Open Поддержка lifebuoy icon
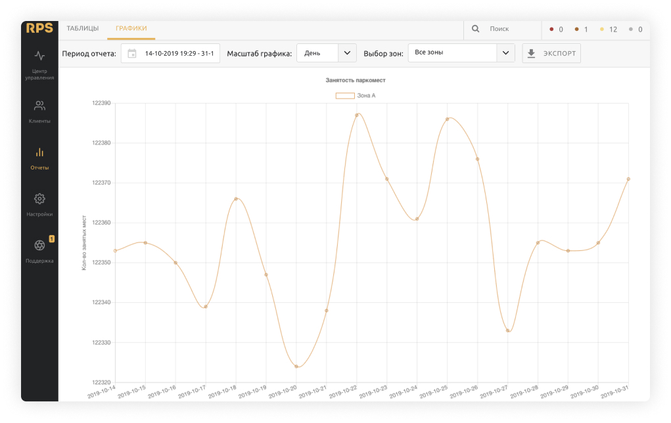Image resolution: width=671 pixels, height=423 pixels. coord(39,246)
